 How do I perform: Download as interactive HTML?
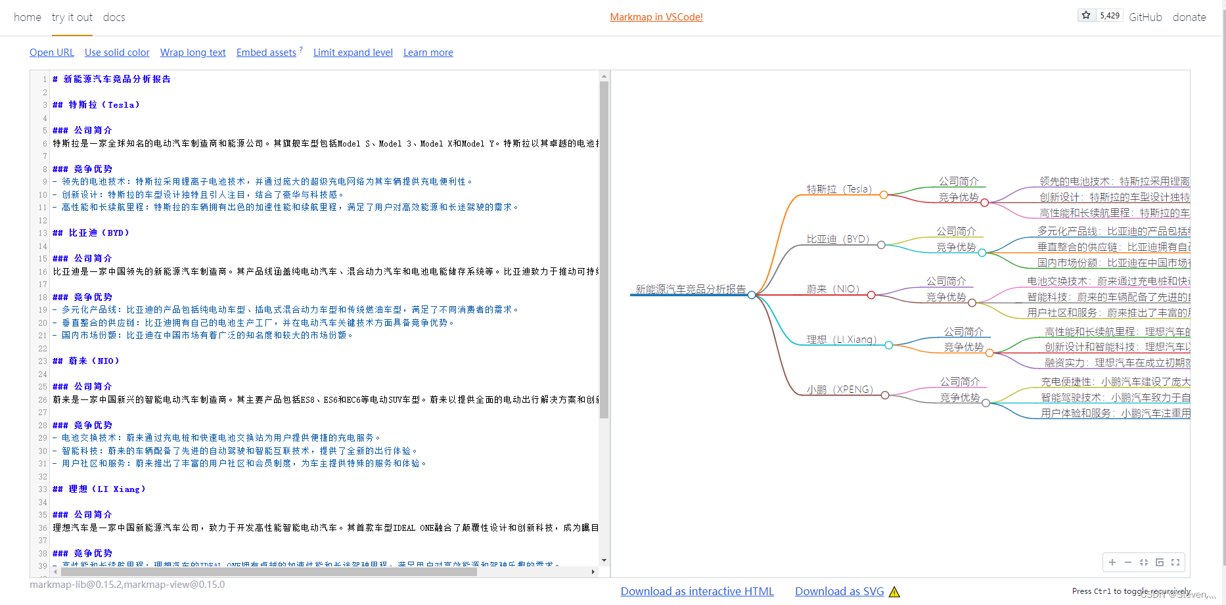pyautogui.click(x=697, y=591)
